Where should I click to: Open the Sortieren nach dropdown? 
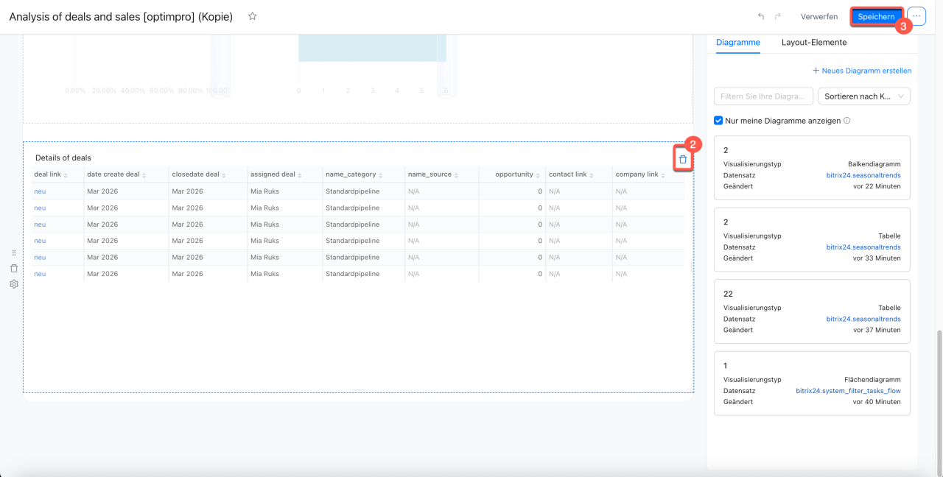[863, 96]
